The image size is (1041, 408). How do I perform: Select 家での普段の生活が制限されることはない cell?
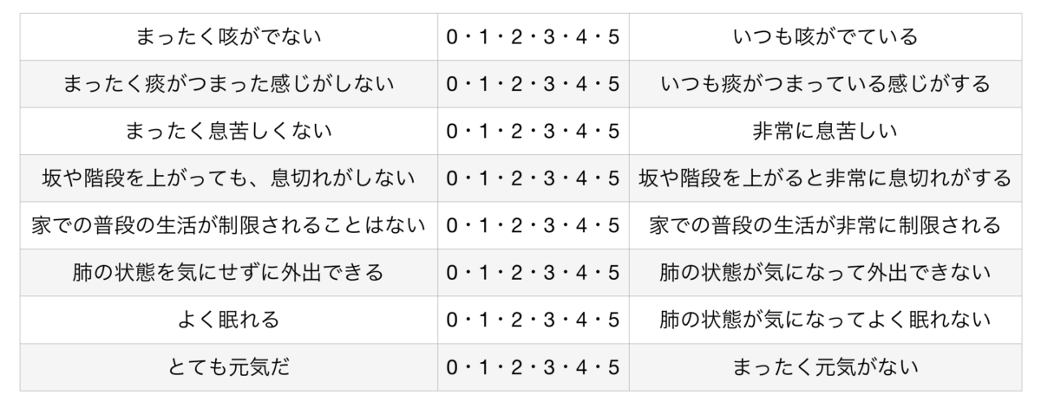tap(229, 226)
